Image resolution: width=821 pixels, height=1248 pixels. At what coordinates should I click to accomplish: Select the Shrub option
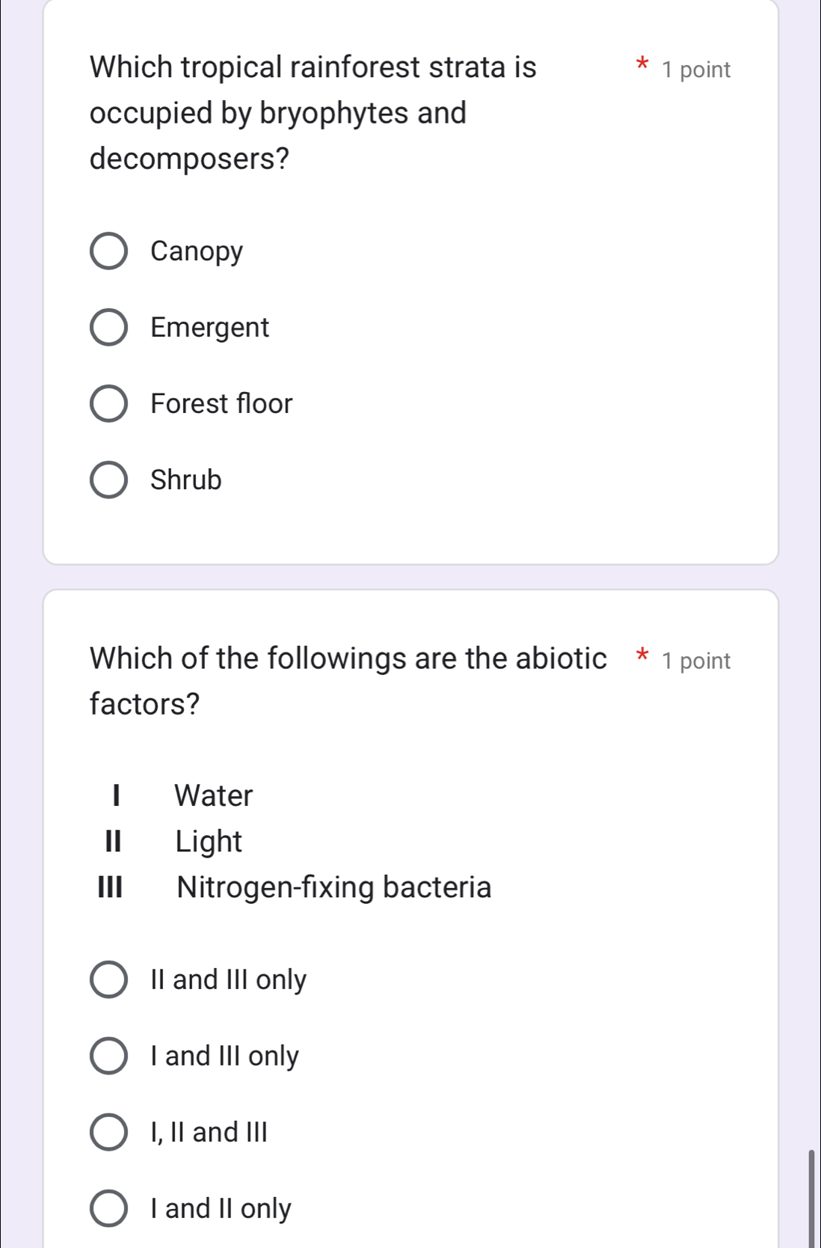110,480
